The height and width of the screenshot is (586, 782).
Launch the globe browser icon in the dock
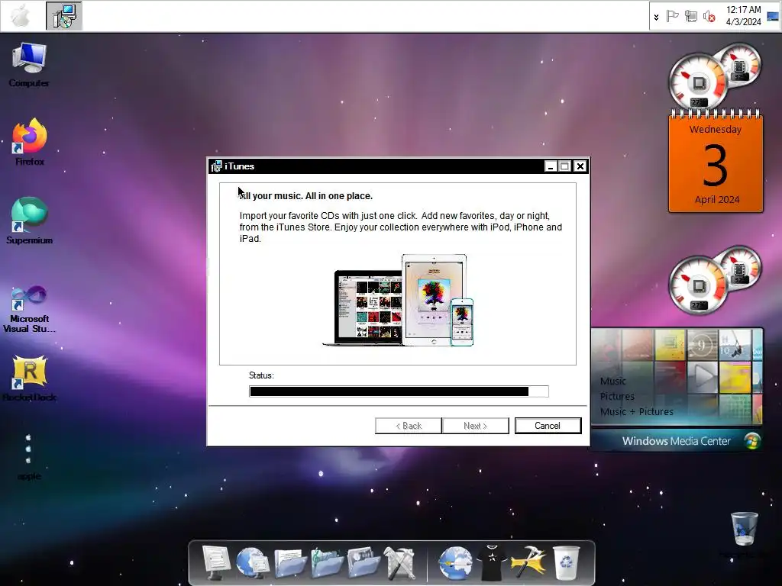coord(455,562)
